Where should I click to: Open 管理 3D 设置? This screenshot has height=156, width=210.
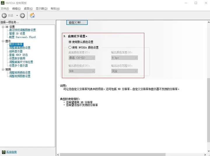pos(17,34)
